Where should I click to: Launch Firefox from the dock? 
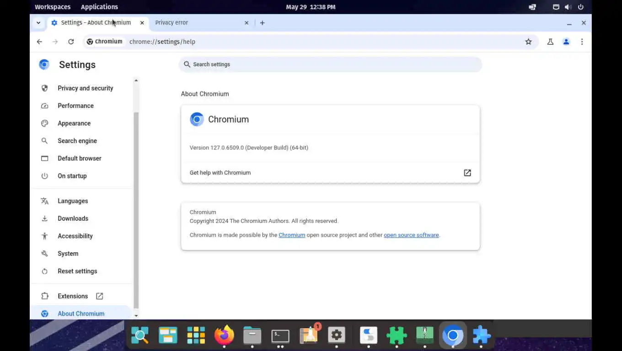tap(224, 335)
